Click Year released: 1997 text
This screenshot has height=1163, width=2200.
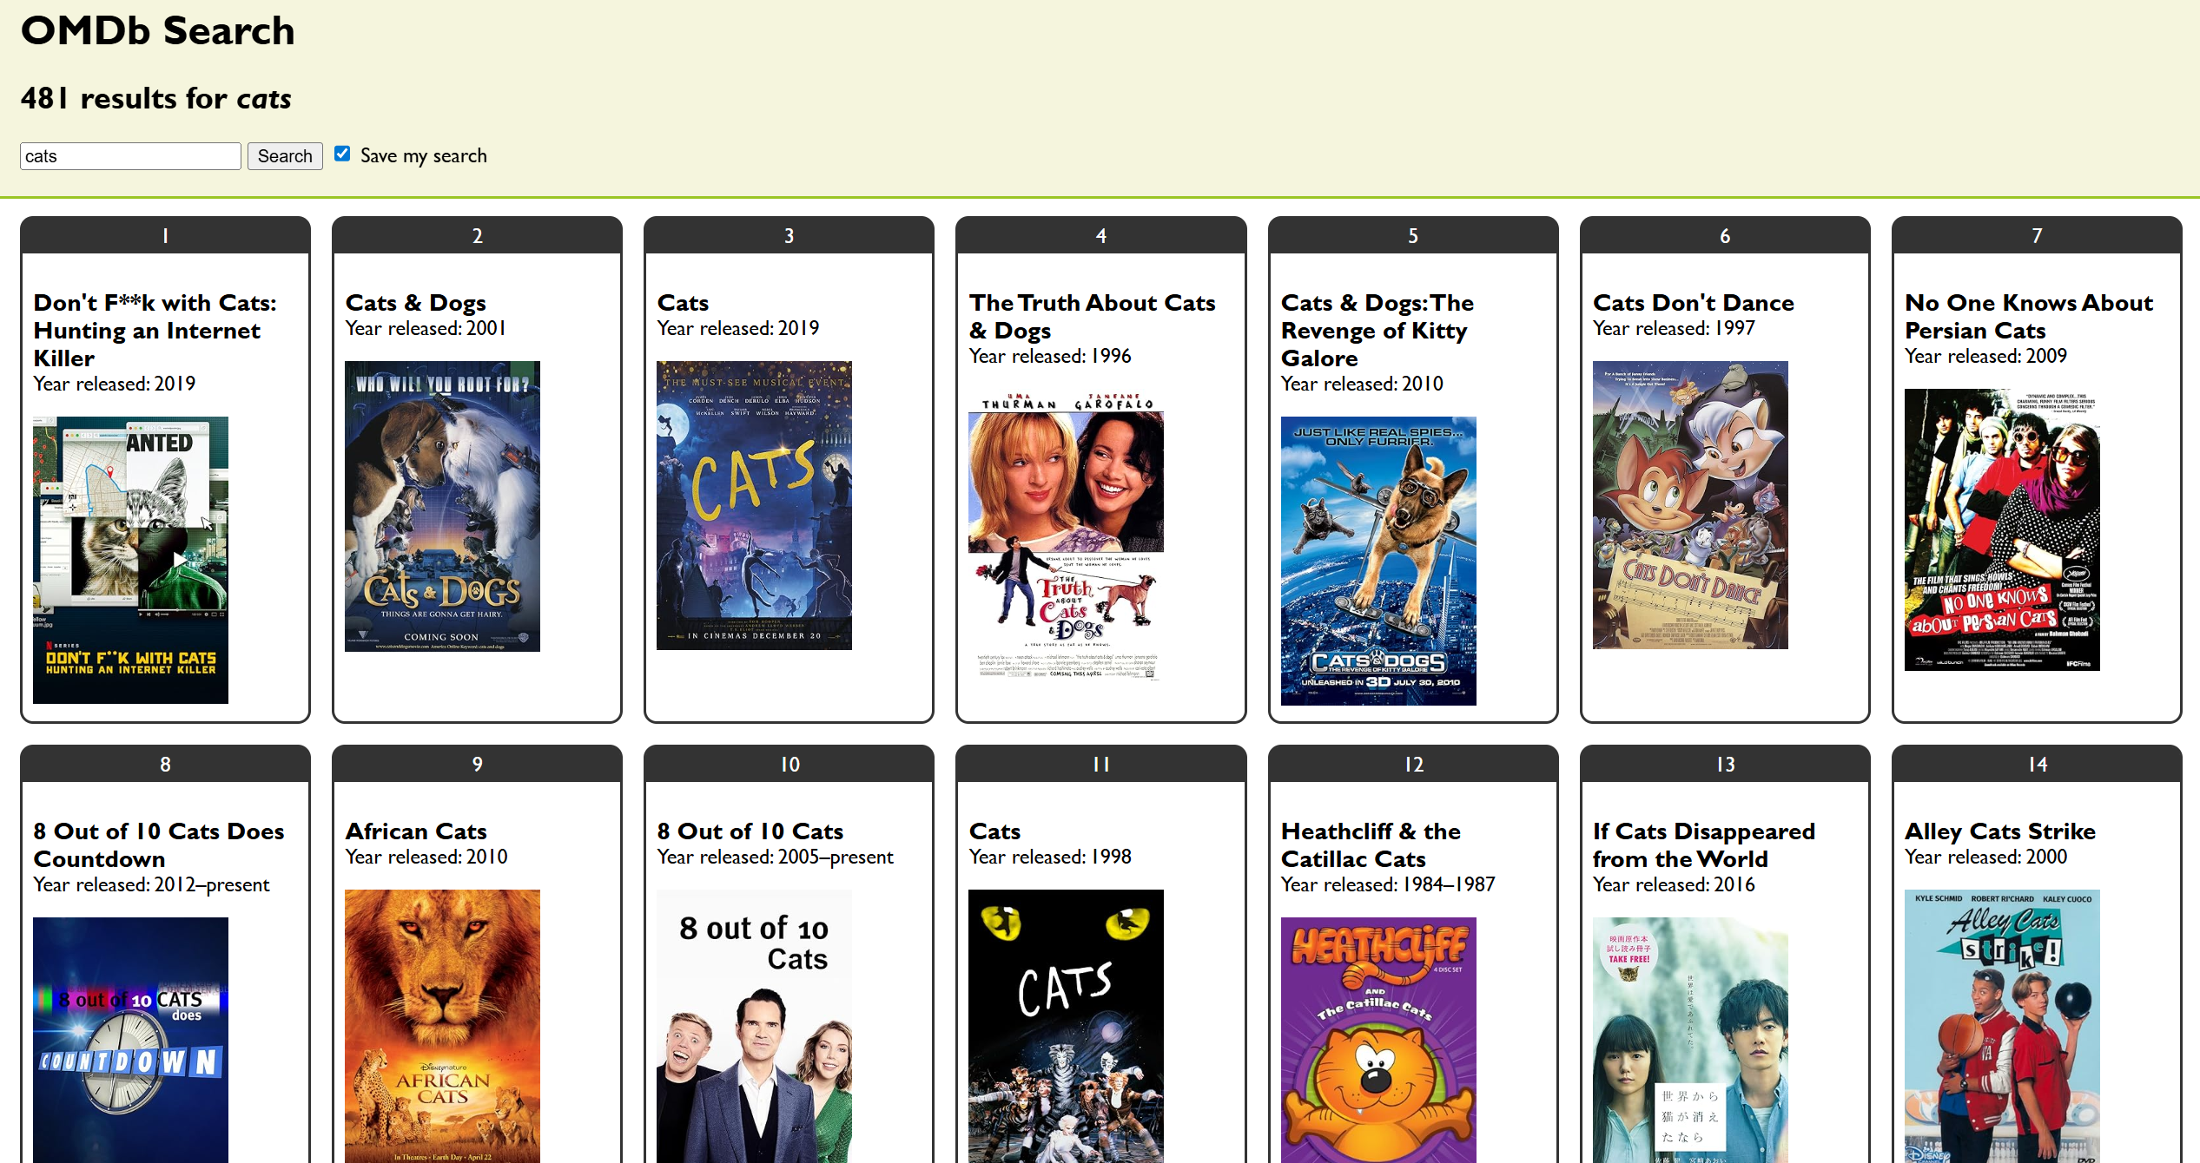(1674, 329)
